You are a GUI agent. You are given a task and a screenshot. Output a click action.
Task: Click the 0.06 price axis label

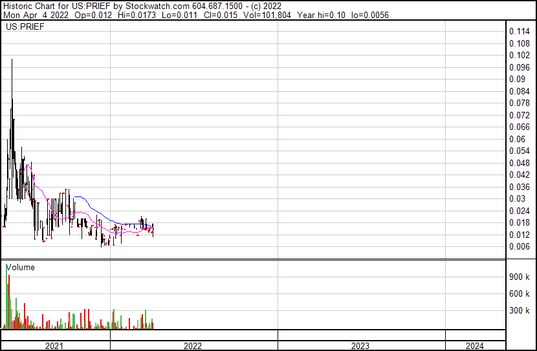[517, 139]
